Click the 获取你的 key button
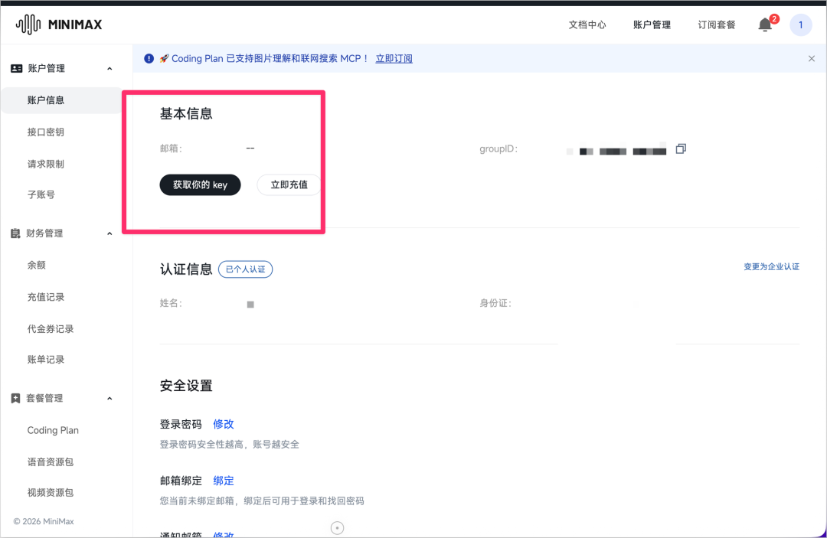The image size is (827, 538). coord(200,184)
